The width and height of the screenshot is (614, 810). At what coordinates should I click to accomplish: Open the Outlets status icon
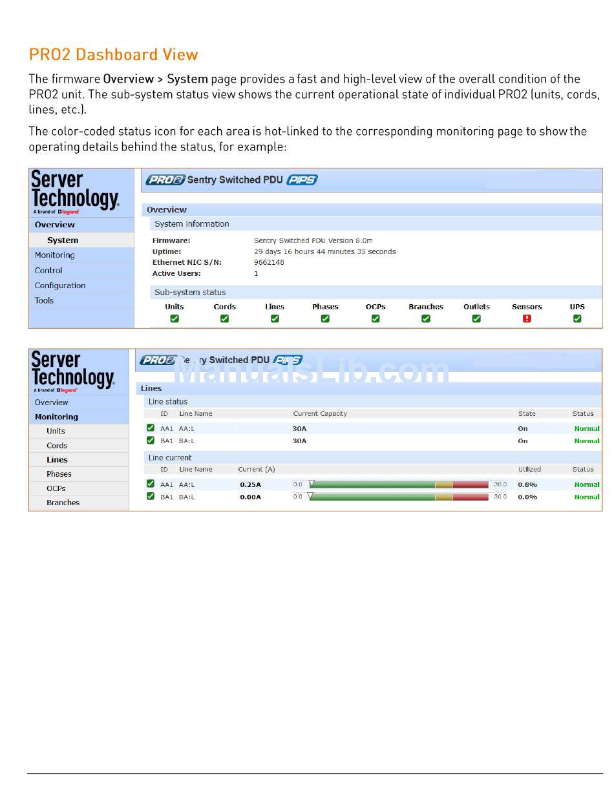tap(476, 318)
